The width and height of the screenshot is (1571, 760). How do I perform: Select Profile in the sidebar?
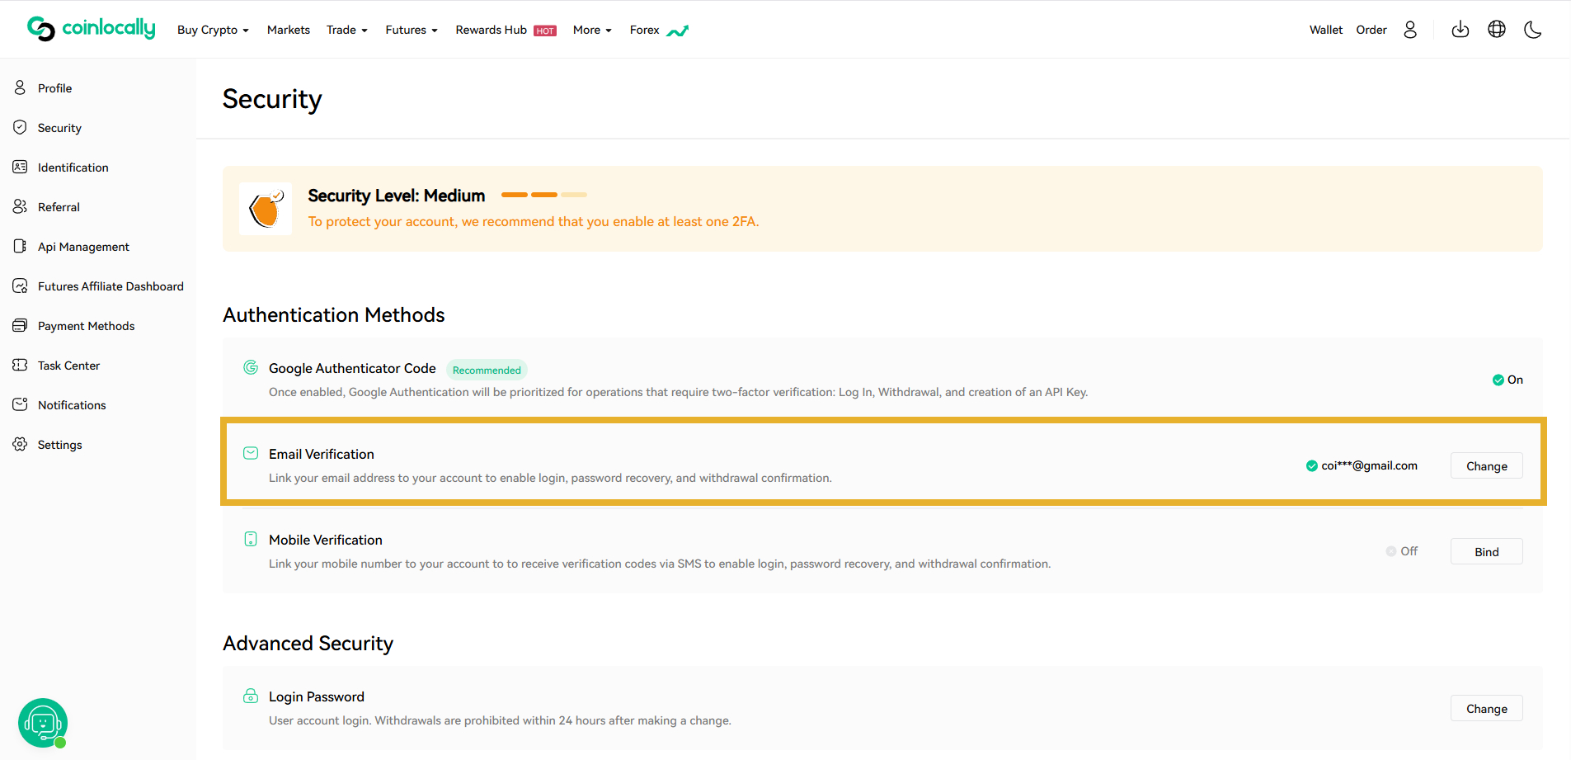(54, 88)
